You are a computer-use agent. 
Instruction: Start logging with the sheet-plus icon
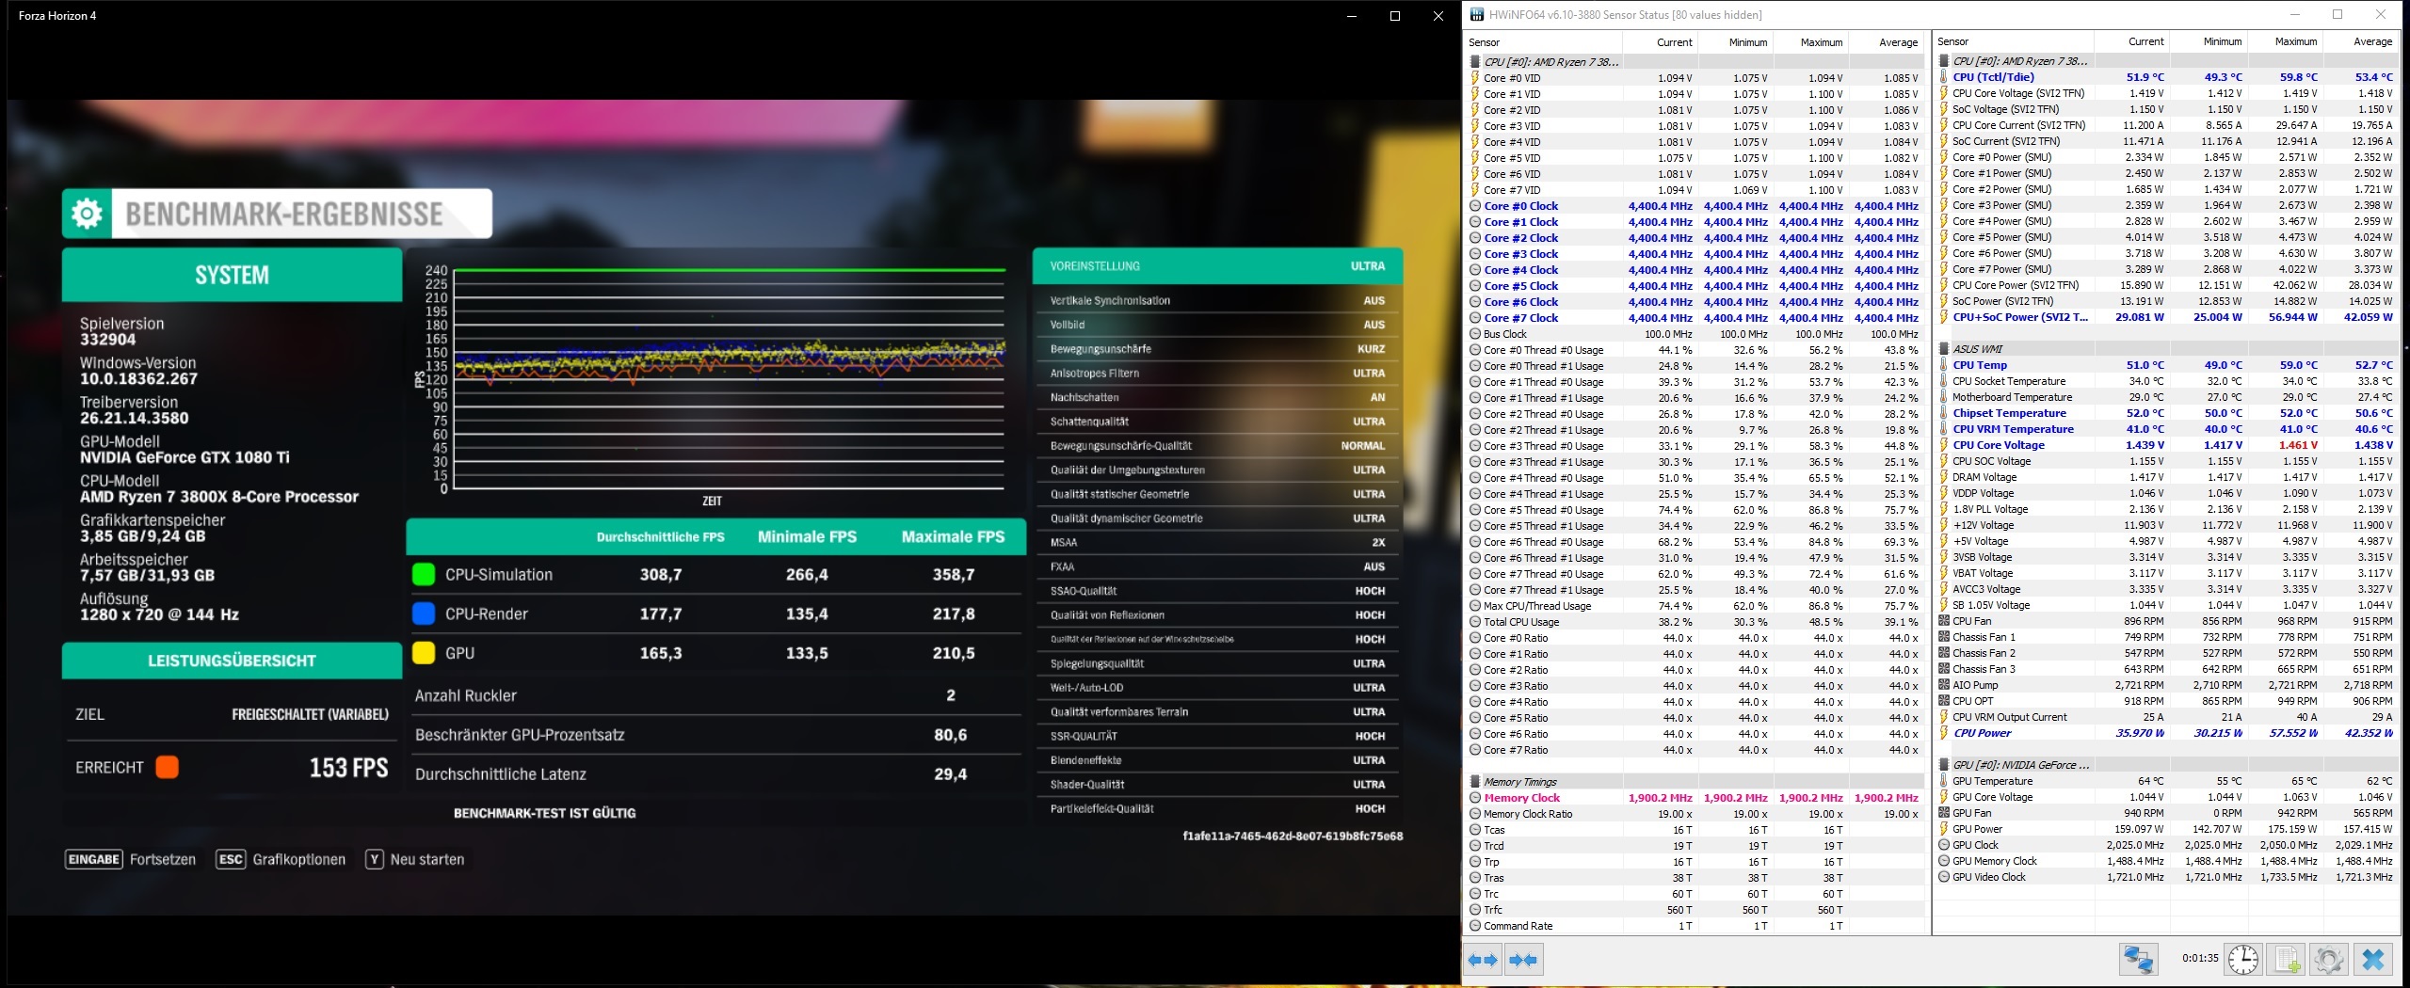pyautogui.click(x=2286, y=959)
